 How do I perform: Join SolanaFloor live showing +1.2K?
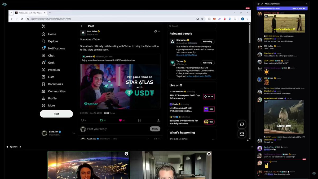pyautogui.click(x=209, y=97)
